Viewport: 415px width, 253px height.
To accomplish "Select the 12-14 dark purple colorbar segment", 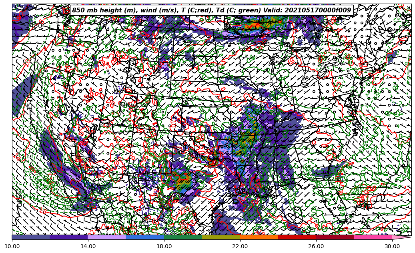I will pos(69,237).
